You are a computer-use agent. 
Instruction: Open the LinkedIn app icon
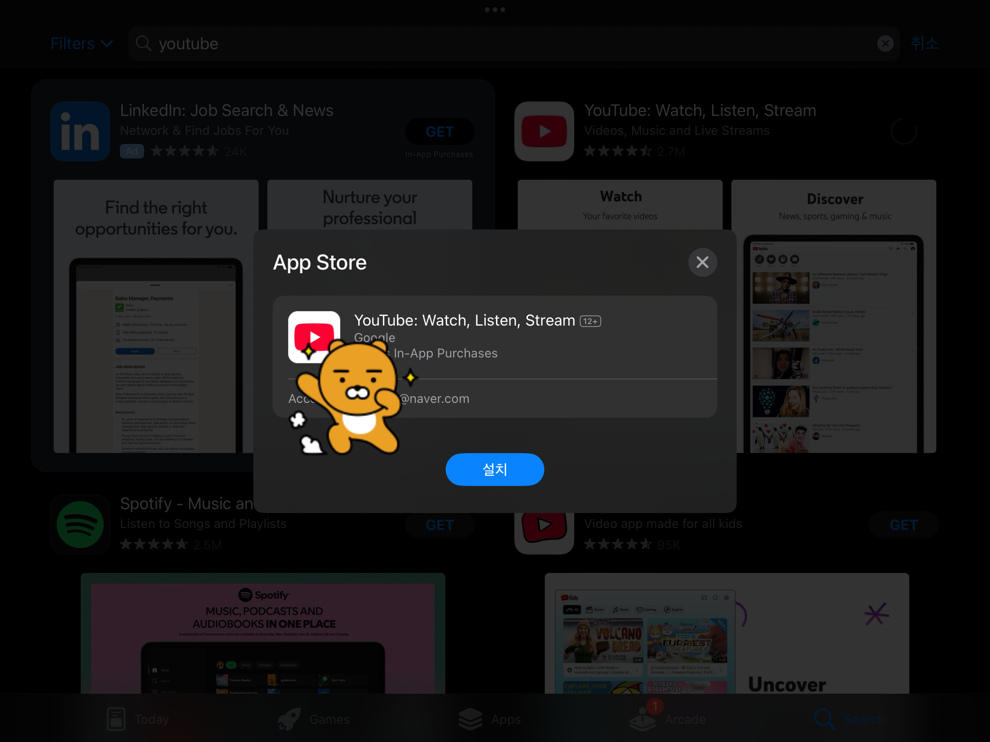[80, 131]
